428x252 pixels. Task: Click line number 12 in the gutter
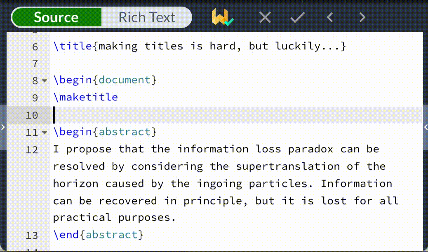[32, 150]
